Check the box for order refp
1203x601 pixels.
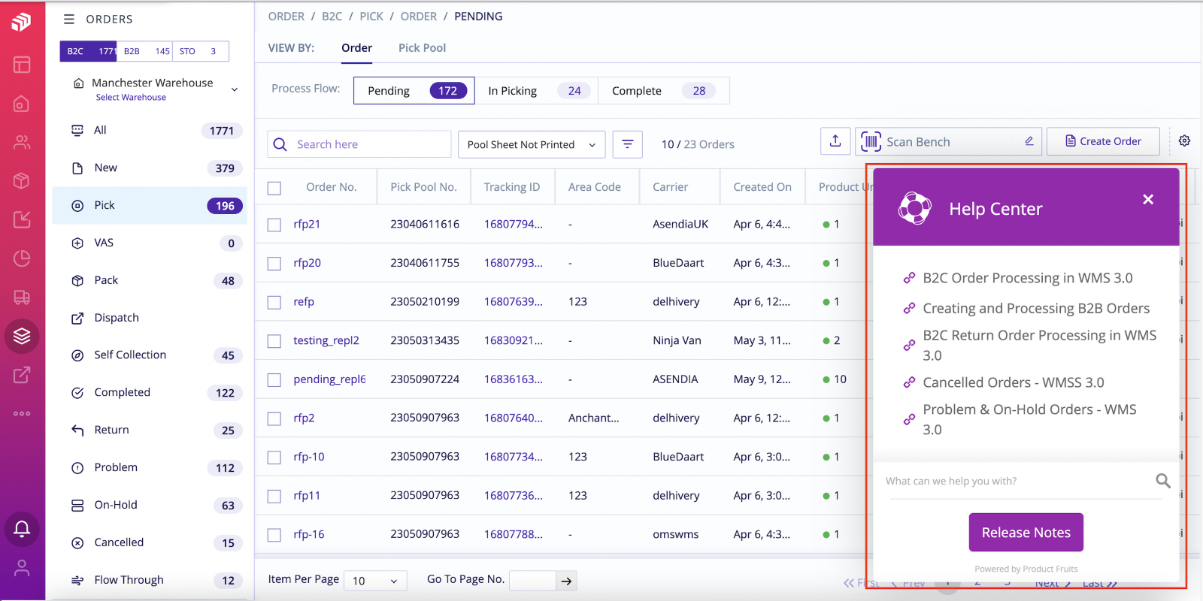point(274,302)
